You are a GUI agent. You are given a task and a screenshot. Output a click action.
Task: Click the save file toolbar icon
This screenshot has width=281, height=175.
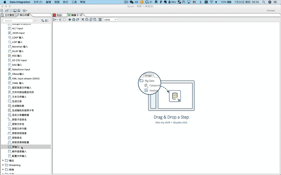15,11
